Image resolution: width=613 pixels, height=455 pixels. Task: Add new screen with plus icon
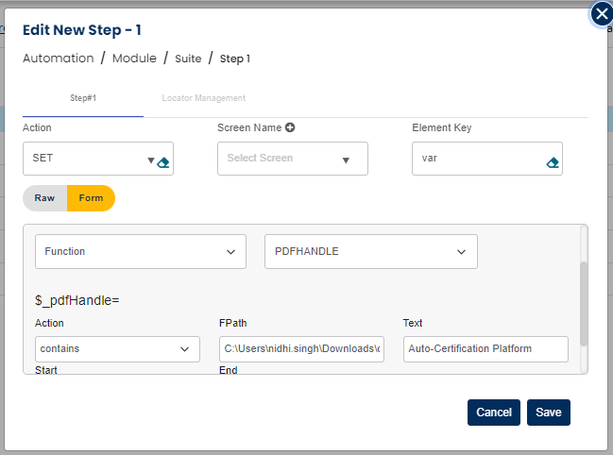(290, 127)
